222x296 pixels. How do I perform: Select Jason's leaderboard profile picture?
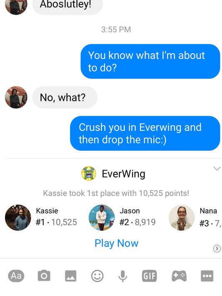[x=101, y=217]
